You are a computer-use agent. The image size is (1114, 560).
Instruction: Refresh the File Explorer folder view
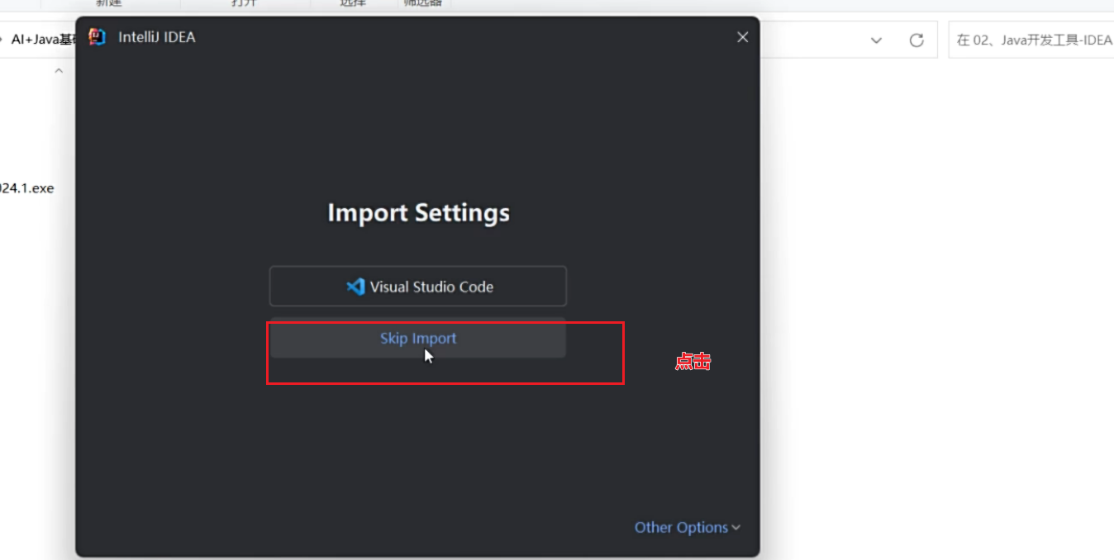point(916,40)
